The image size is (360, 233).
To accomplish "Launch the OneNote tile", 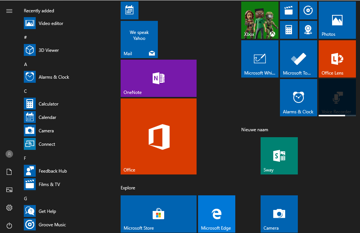I will coord(159,78).
